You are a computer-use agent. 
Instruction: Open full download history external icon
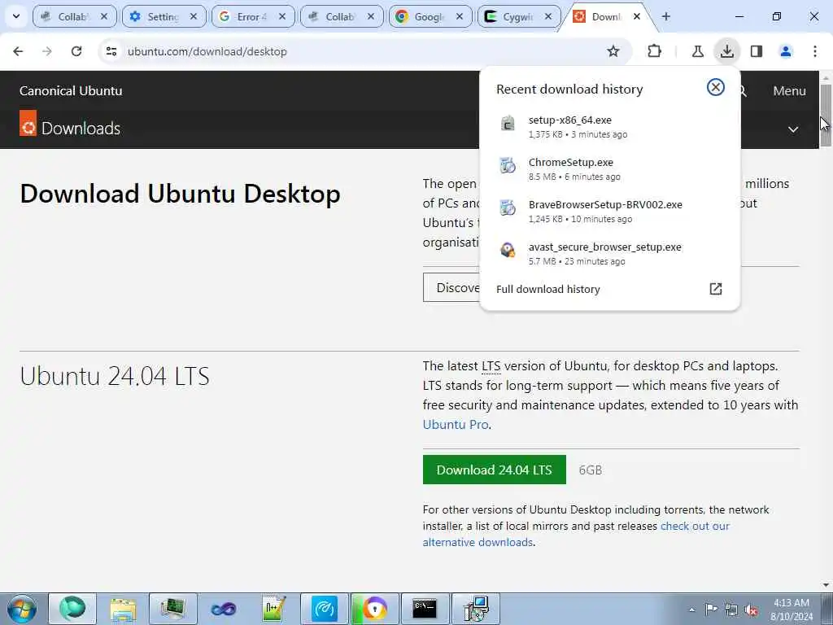[x=716, y=289]
